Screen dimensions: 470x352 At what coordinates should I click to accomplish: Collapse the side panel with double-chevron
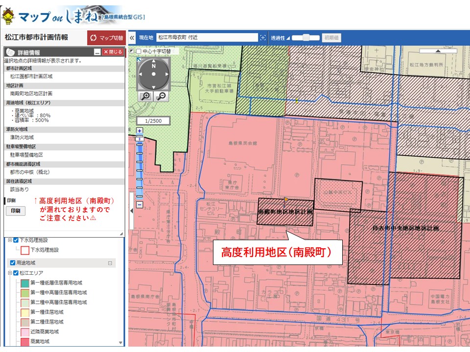[132, 38]
